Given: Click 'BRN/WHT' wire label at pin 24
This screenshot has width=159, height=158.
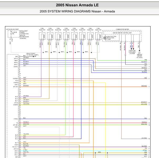Looking at the screenshot, I should [x=26, y=102].
